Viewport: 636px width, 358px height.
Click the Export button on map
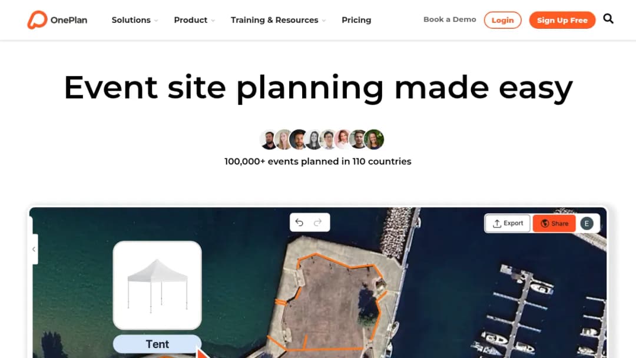[508, 223]
